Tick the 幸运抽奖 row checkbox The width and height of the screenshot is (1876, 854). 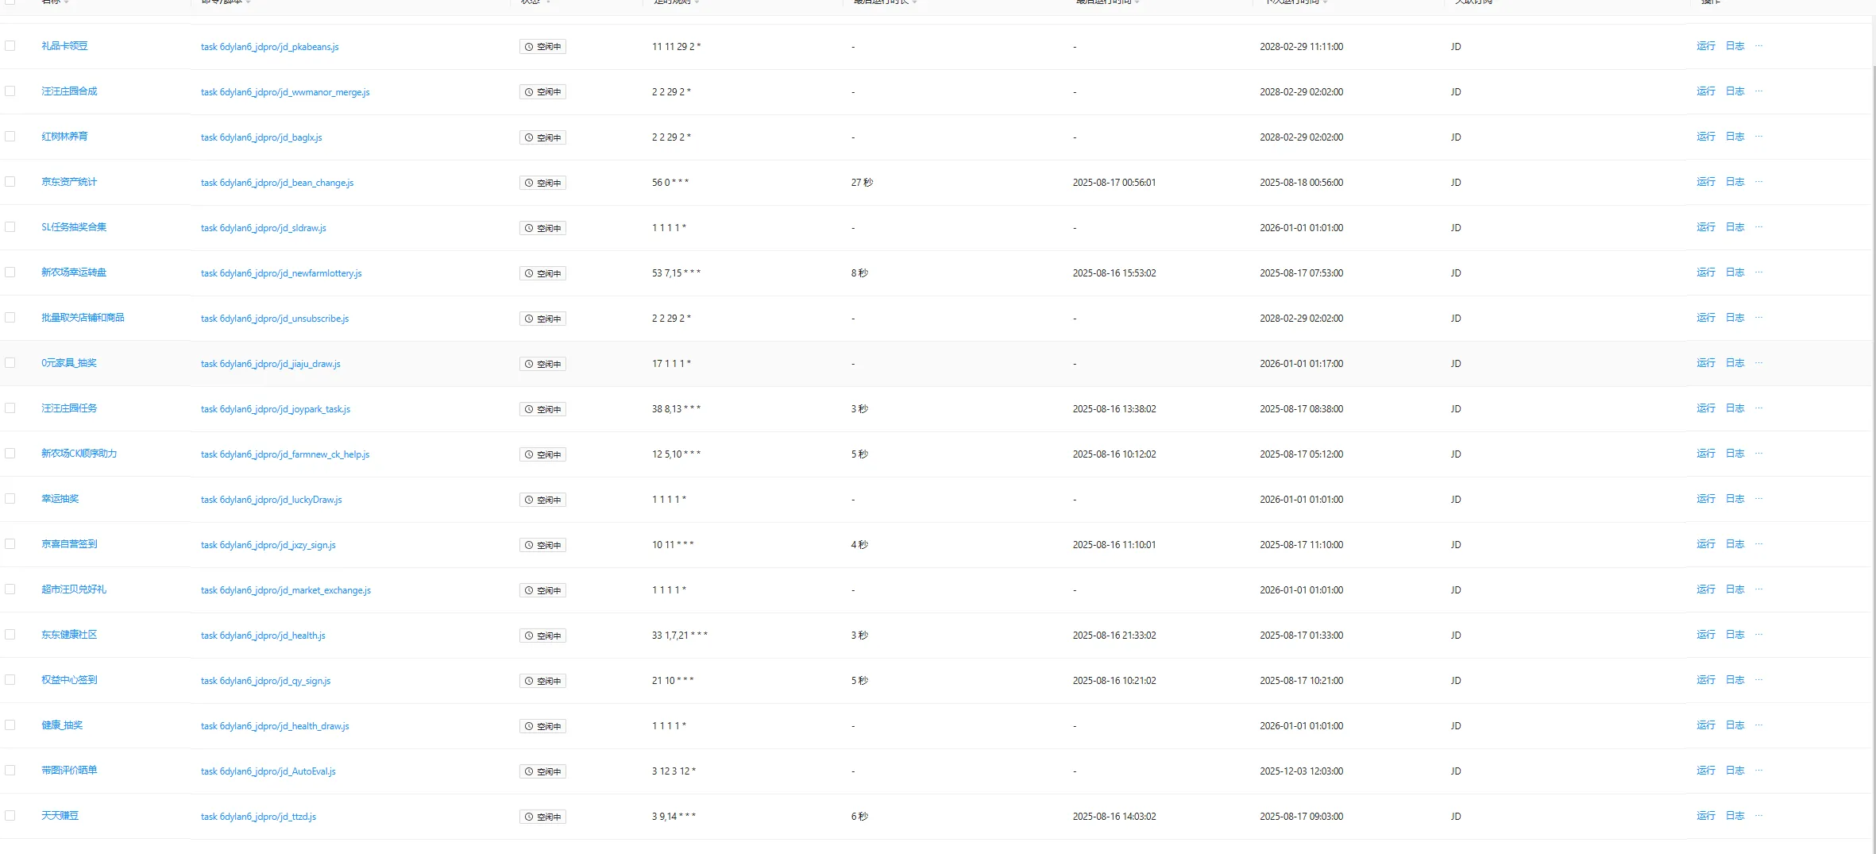(10, 499)
